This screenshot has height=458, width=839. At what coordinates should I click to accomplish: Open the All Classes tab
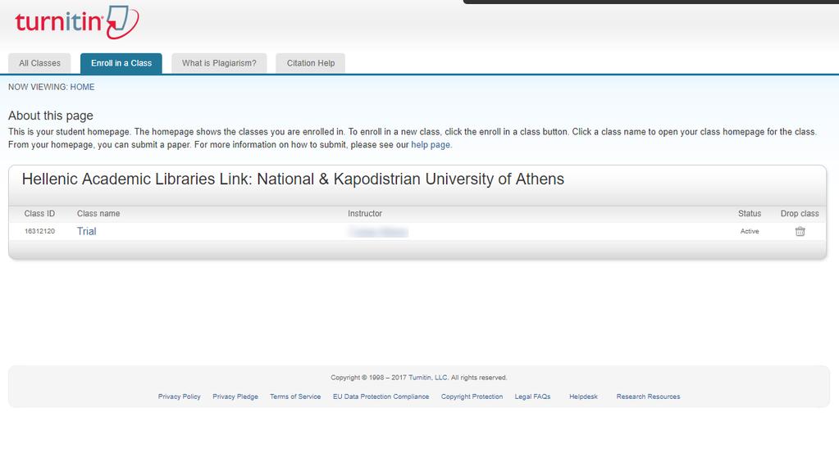point(39,63)
